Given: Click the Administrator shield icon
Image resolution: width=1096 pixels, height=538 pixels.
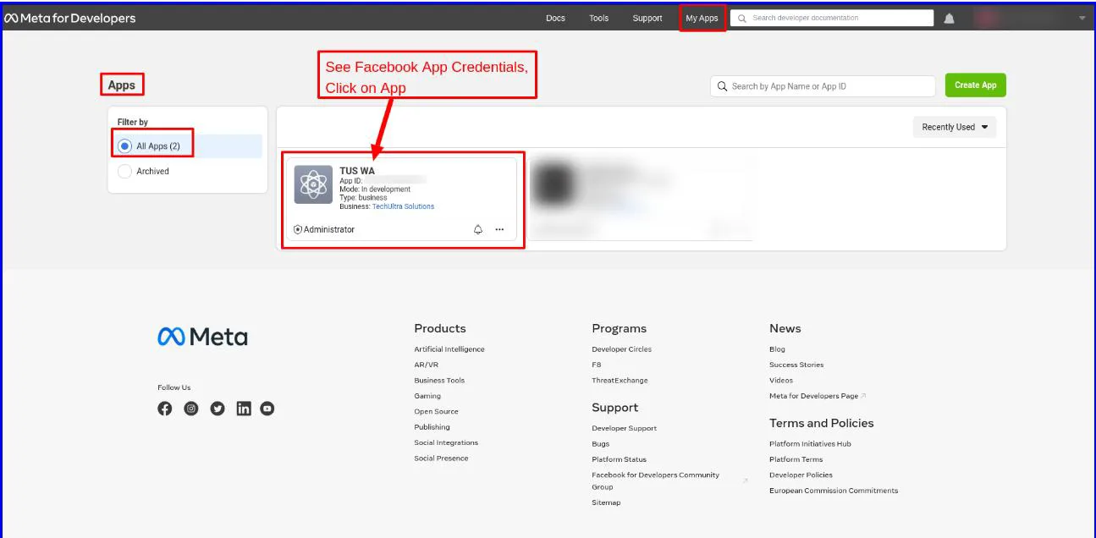Looking at the screenshot, I should coord(298,229).
